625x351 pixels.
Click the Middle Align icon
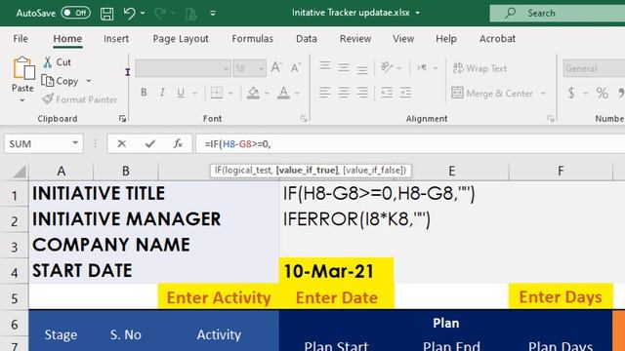coord(343,68)
